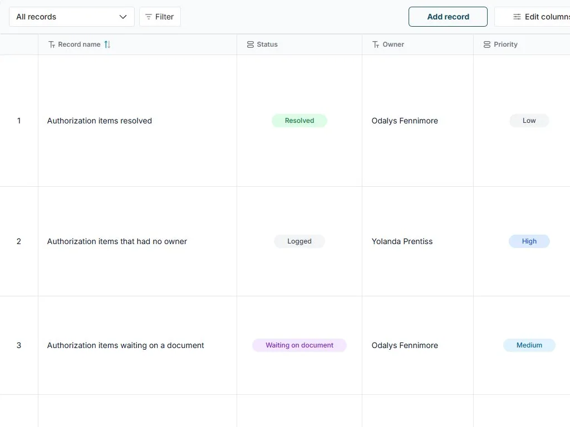The width and height of the screenshot is (570, 427).
Task: Click the text-type icon beside Owner
Action: click(376, 44)
